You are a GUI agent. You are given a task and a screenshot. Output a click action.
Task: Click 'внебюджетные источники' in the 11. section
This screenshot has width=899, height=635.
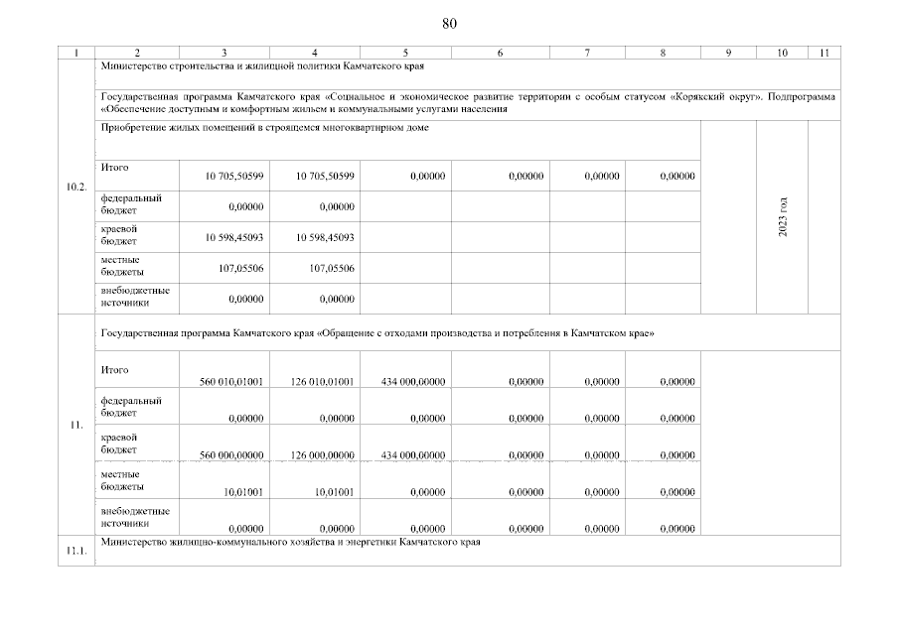[x=135, y=517]
